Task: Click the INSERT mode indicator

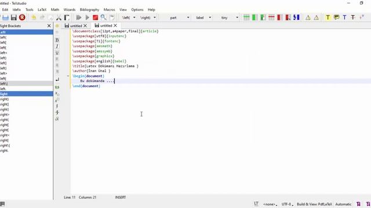Action: [121, 197]
